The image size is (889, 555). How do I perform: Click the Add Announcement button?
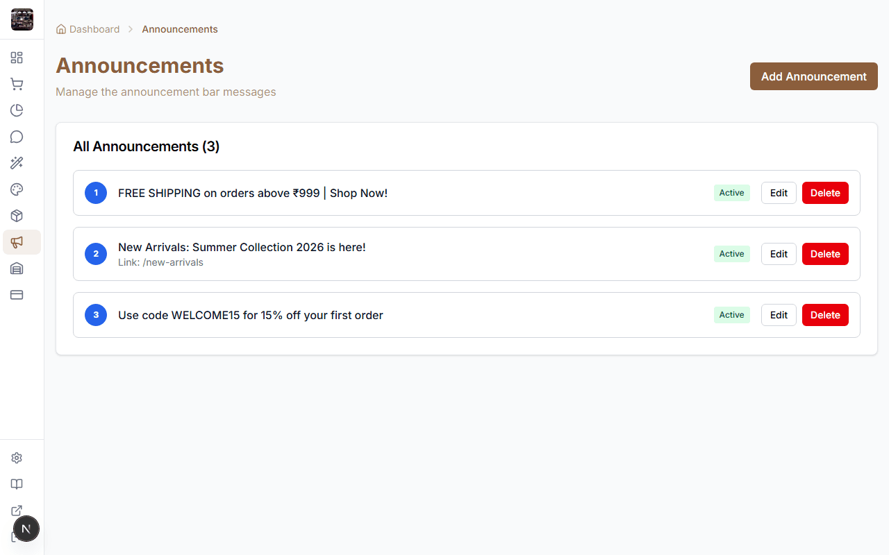(x=813, y=76)
